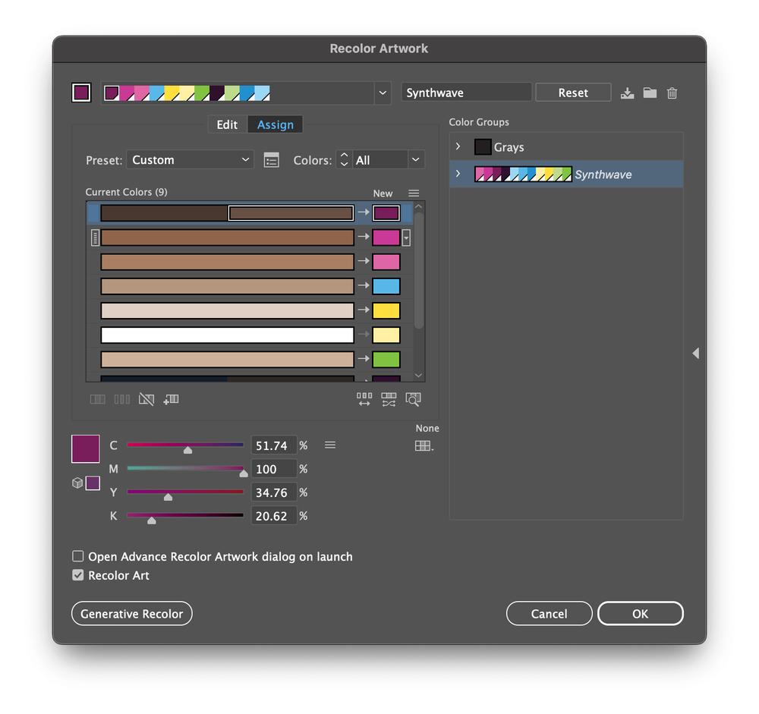
Task: Delete color group with trash icon
Action: point(672,93)
